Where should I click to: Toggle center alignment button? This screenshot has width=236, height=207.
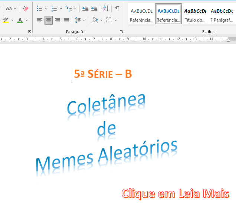click(x=49, y=20)
